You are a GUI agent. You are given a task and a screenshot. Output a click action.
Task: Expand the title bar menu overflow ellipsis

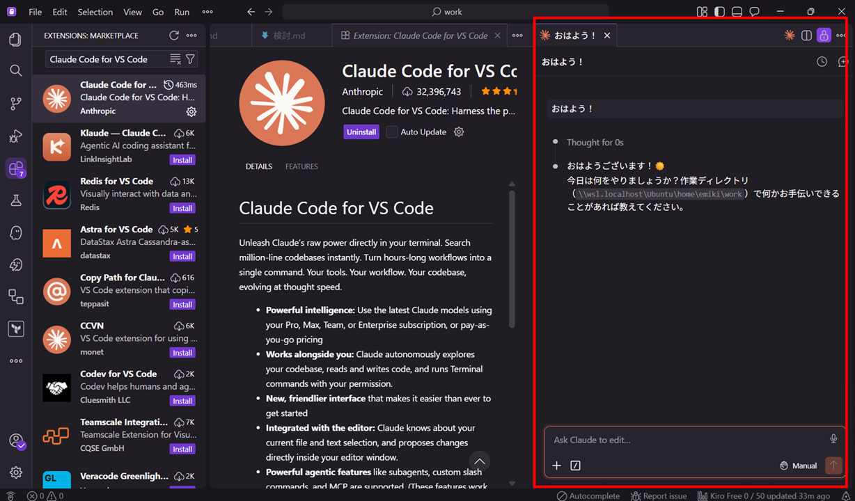click(x=207, y=12)
